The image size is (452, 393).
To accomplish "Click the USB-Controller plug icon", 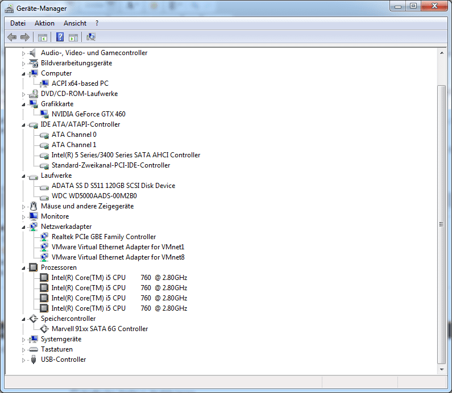I will 34,359.
